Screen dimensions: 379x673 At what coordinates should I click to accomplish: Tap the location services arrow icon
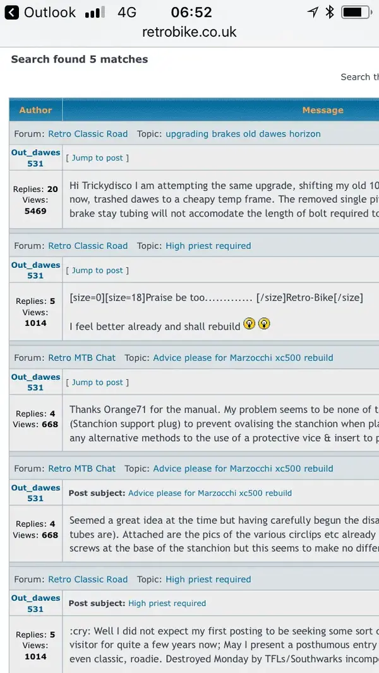(x=313, y=13)
